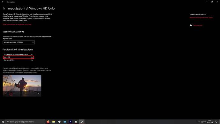Expand the preview video to fullscreen

point(39,93)
